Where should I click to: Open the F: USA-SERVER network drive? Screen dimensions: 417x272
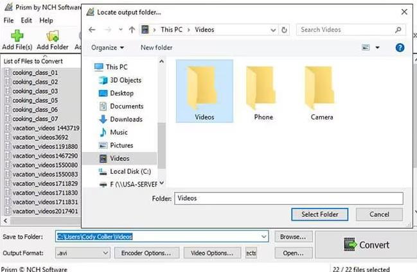[x=129, y=184]
